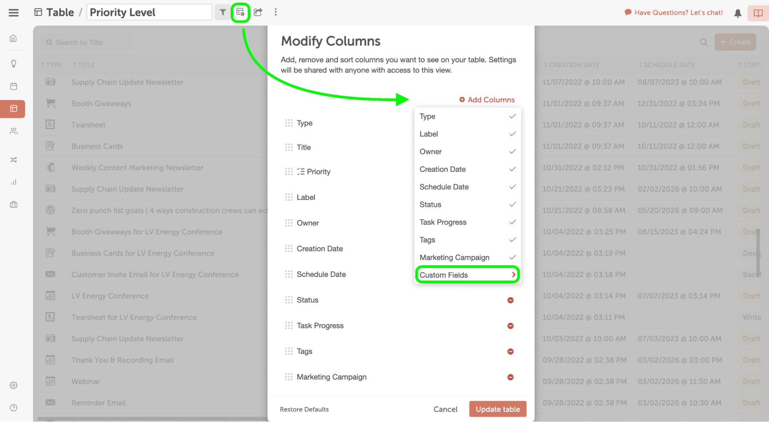Open Have Questions? Let's chat! link
Image resolution: width=769 pixels, height=422 pixels.
tap(674, 13)
